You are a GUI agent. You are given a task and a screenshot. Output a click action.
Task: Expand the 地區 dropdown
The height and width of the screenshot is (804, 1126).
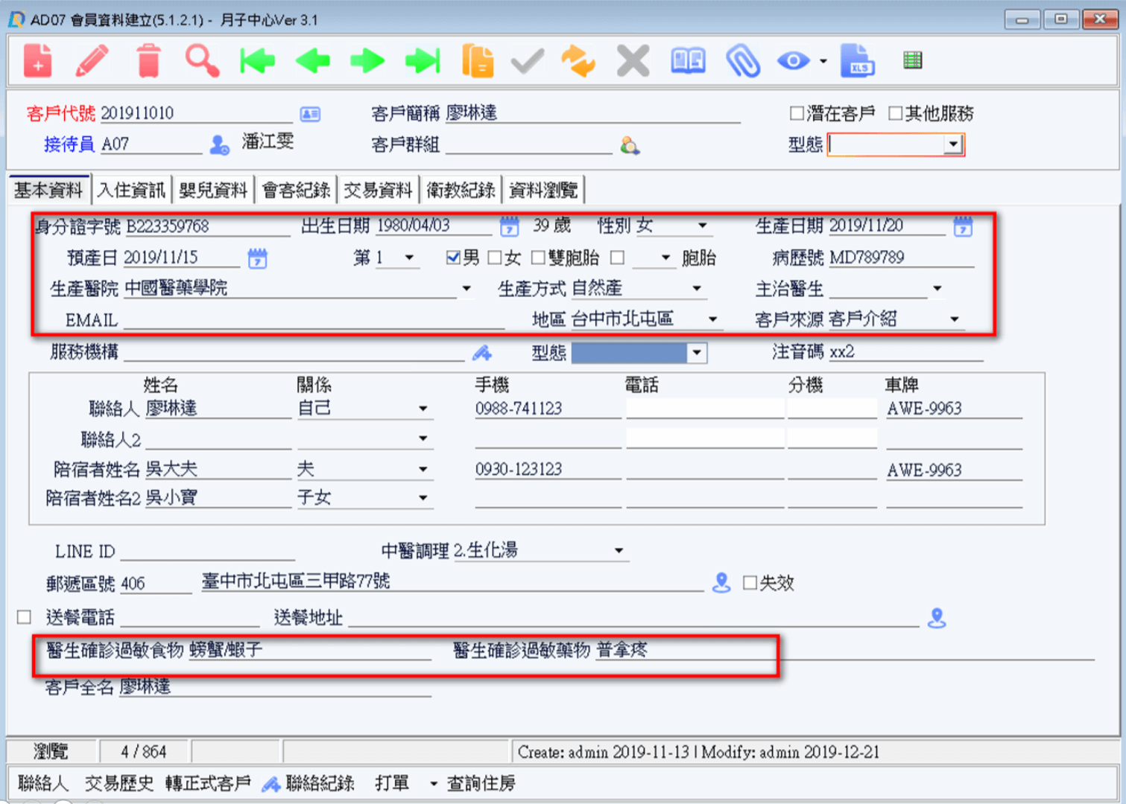click(712, 319)
